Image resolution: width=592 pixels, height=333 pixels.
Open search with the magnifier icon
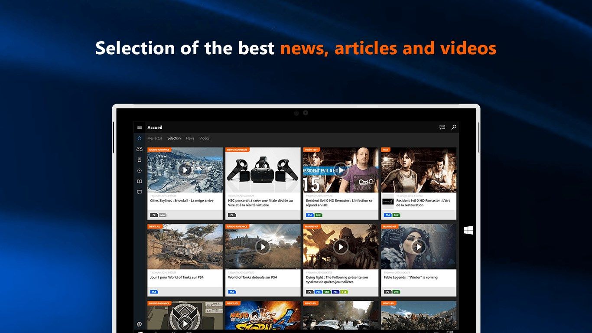[454, 127]
